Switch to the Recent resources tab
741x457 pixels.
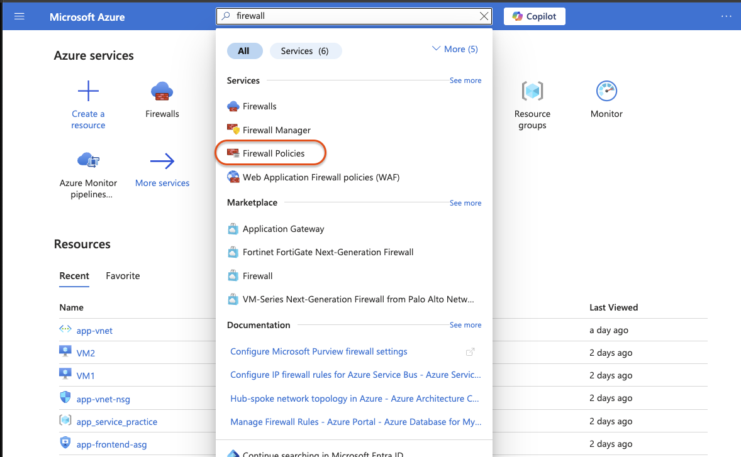(x=74, y=276)
